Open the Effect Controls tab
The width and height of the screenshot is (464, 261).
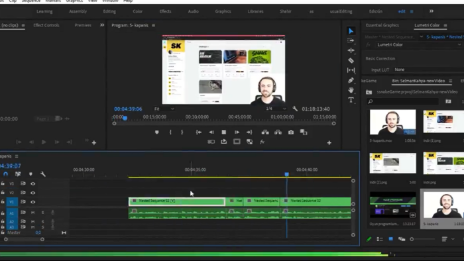46,25
